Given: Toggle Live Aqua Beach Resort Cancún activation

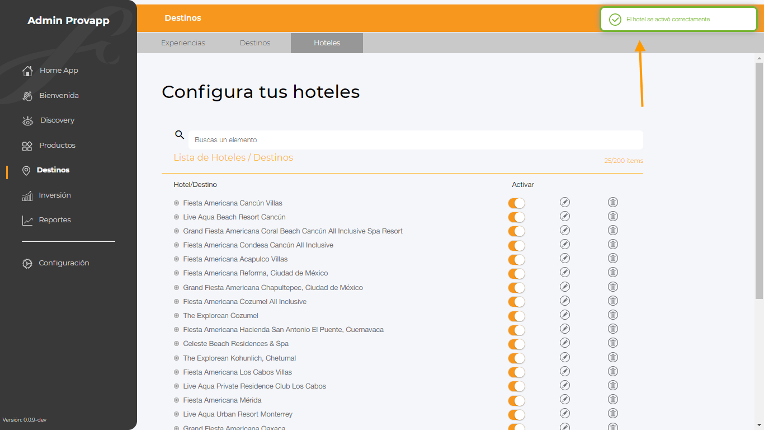Looking at the screenshot, I should (x=516, y=217).
